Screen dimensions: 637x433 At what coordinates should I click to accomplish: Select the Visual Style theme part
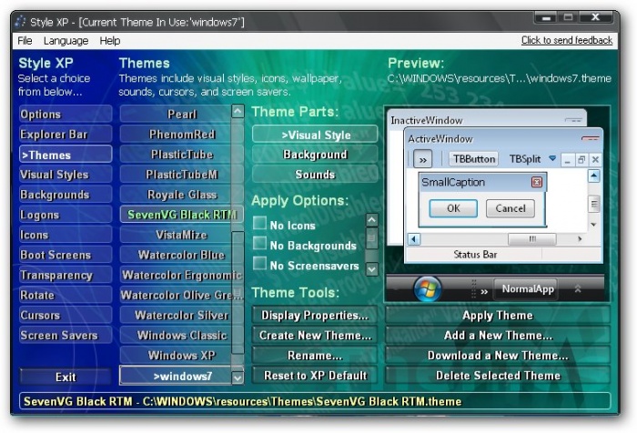tap(315, 135)
